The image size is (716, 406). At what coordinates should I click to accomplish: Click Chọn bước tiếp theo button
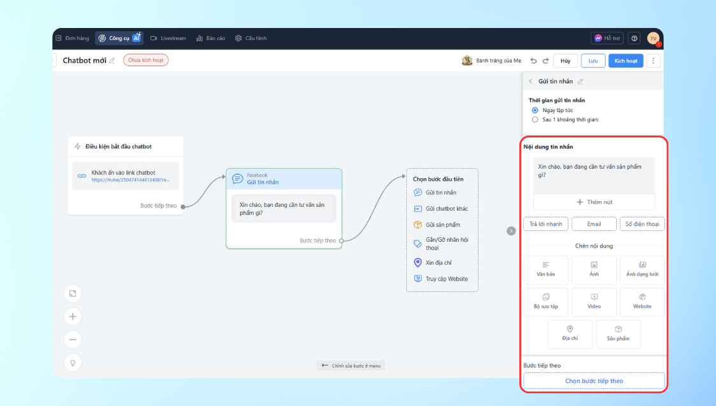(594, 381)
